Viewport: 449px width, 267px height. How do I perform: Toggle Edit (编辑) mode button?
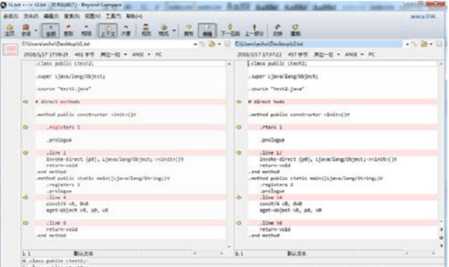pyautogui.click(x=207, y=30)
